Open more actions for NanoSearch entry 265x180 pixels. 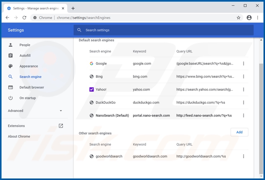tap(244, 116)
